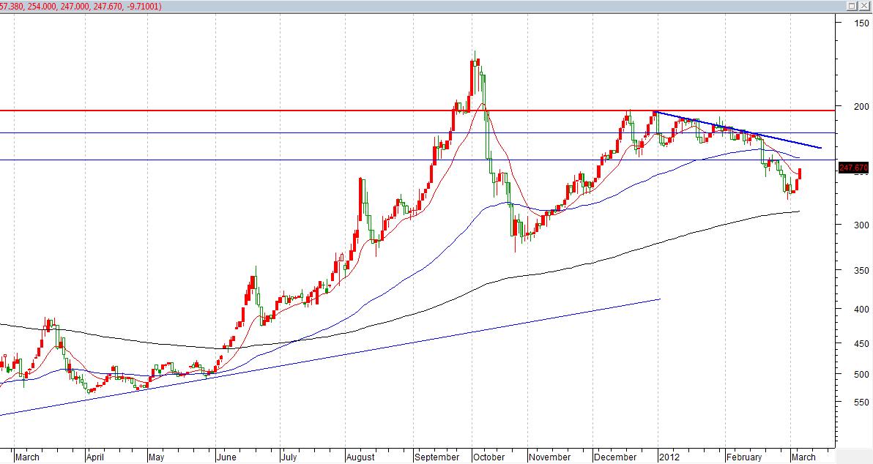Screen dimensions: 873x464
Task: Click the 550 price axis label
Action: click(862, 402)
